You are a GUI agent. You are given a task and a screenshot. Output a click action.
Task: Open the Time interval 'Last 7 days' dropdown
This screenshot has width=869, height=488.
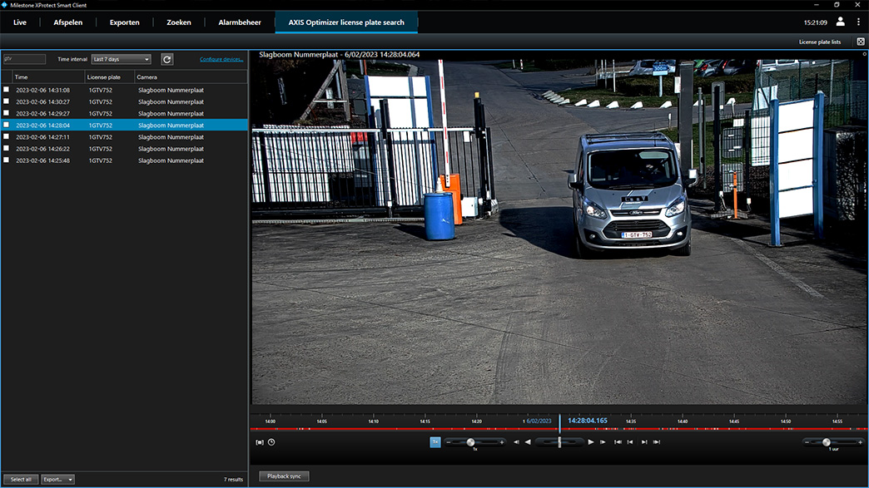pyautogui.click(x=122, y=59)
